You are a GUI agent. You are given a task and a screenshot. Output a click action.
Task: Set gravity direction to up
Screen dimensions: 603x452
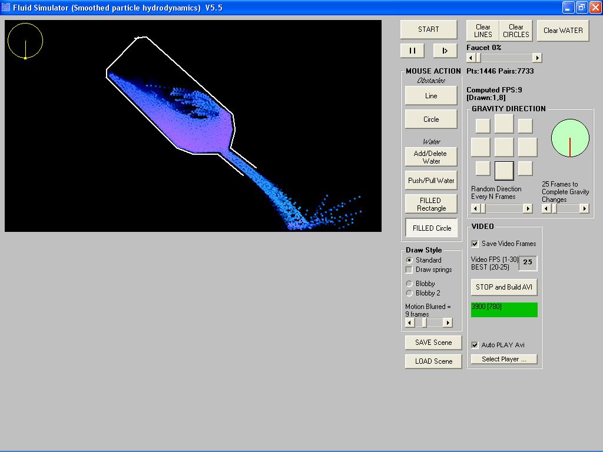click(504, 124)
